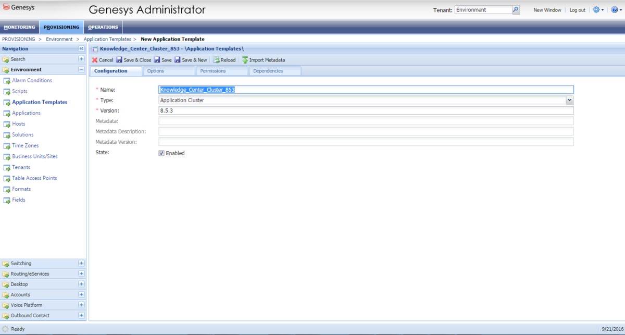Open the Type dropdown arrow
The height and width of the screenshot is (335, 625).
(x=569, y=100)
